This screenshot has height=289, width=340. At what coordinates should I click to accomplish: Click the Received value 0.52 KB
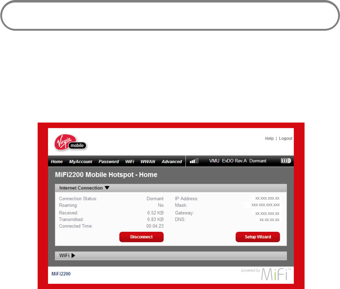point(156,213)
